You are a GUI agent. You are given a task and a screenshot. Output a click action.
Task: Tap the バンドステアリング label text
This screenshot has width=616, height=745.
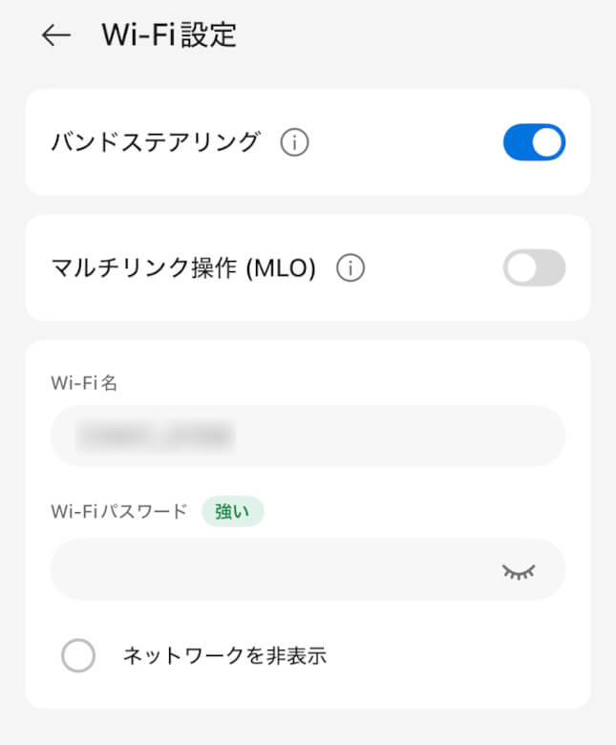[156, 143]
